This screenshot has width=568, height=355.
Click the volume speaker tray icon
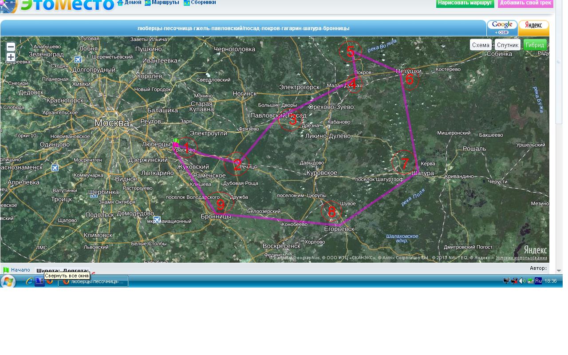tap(522, 281)
